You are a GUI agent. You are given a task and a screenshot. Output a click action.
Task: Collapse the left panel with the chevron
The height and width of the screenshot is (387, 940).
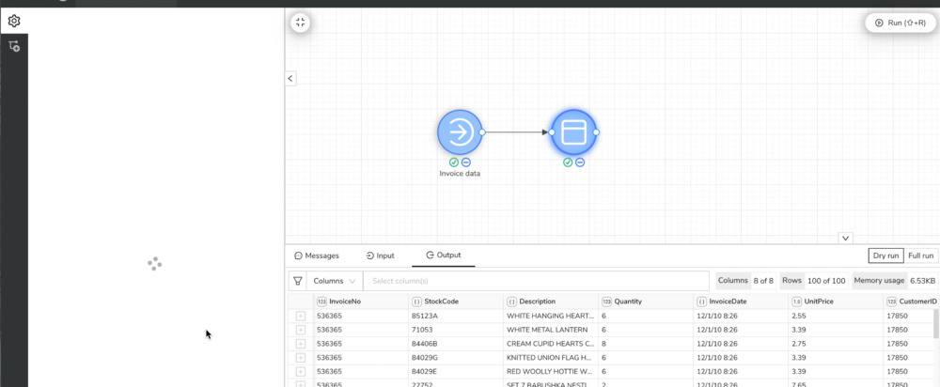(290, 79)
